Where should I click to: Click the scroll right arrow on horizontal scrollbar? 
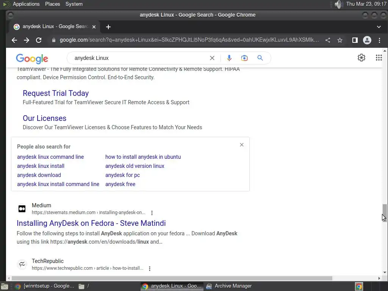pyautogui.click(x=379, y=278)
